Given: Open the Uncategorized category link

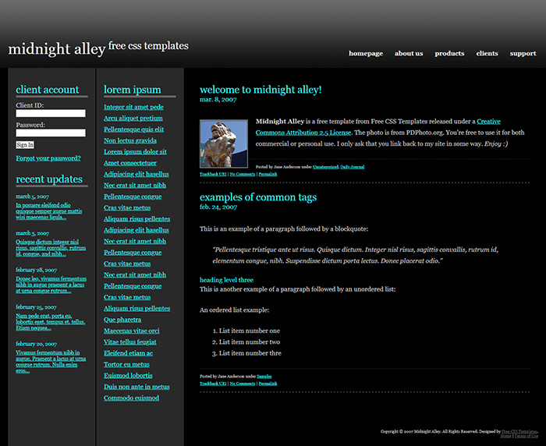Looking at the screenshot, I should (x=325, y=167).
